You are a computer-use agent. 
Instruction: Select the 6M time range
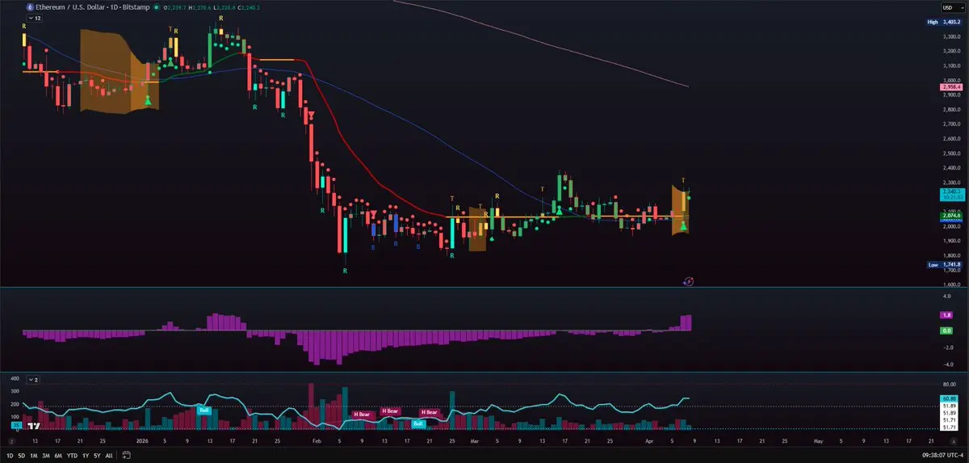[x=59, y=457]
